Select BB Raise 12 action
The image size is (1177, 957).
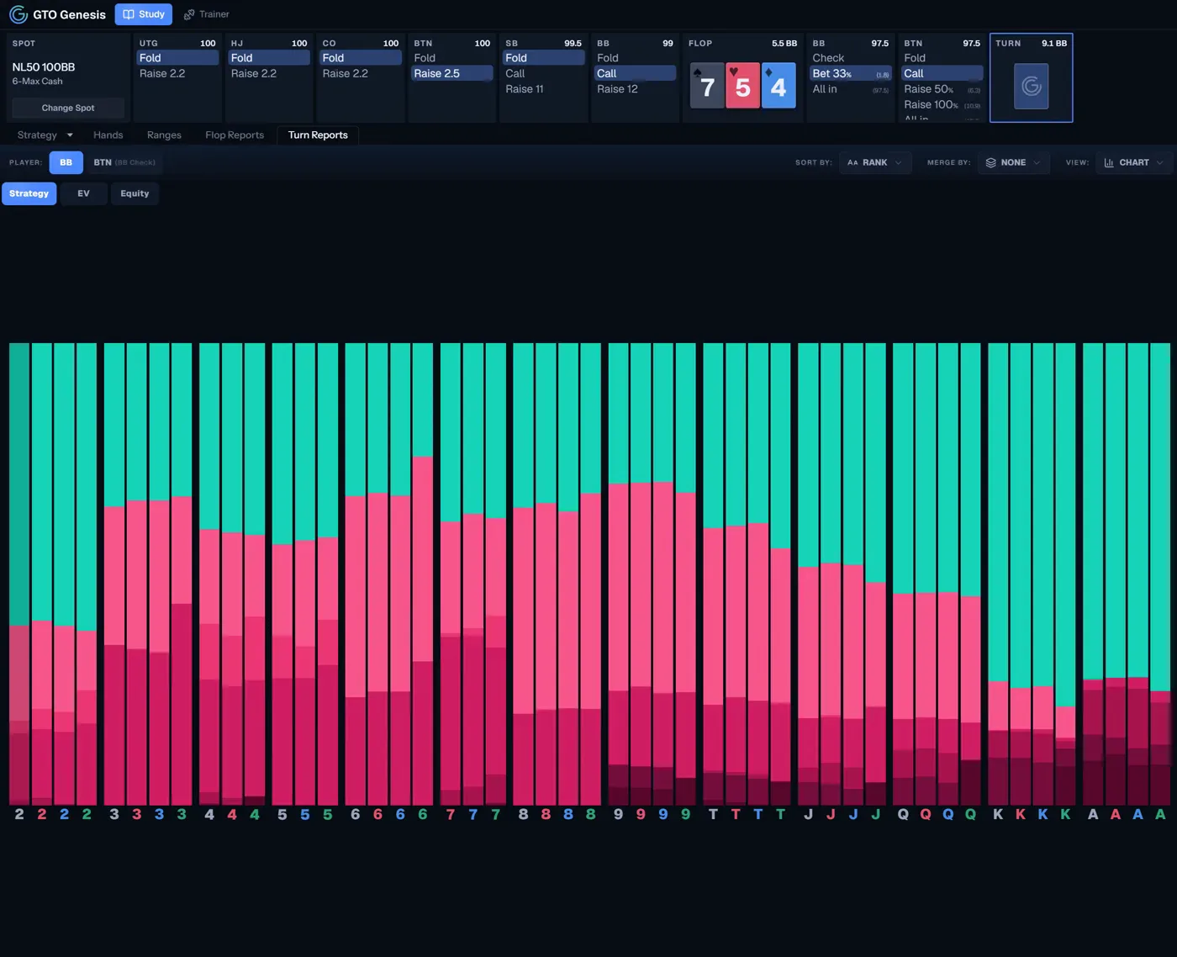[x=635, y=89]
